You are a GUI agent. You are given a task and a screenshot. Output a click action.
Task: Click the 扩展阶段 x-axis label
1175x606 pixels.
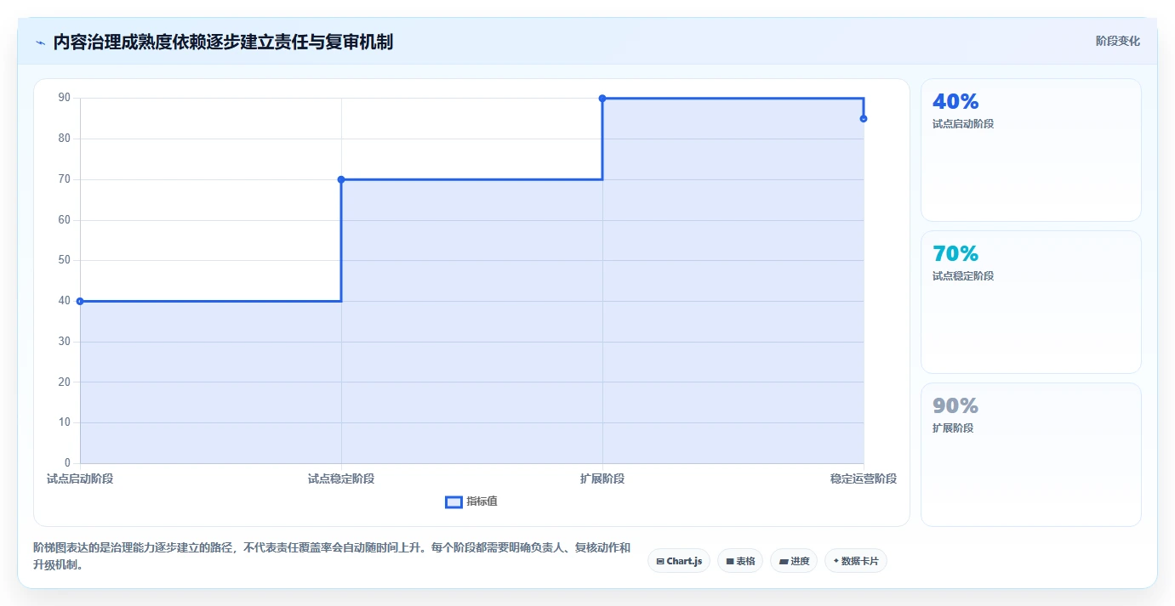tap(602, 479)
